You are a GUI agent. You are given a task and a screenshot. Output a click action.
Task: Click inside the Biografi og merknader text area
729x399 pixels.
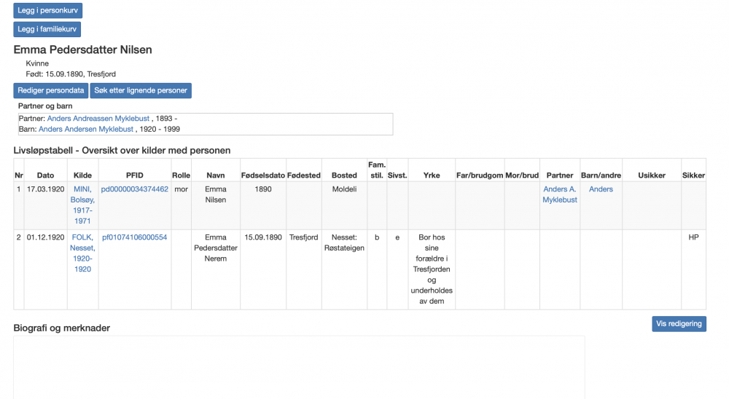[x=299, y=366]
